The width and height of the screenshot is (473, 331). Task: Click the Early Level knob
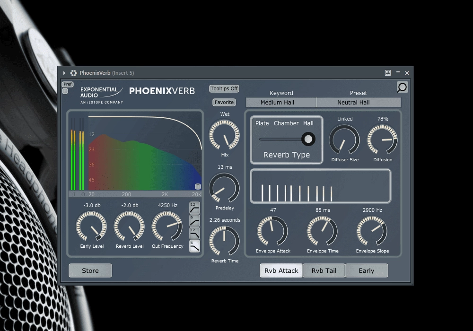point(91,226)
